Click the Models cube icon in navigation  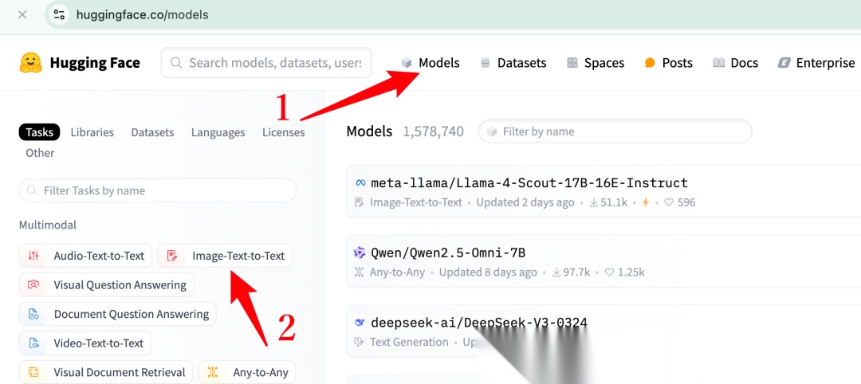tap(407, 63)
